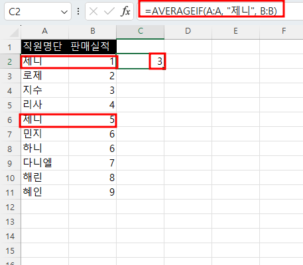Select cell A8 containing 하니
303x265 pixels.
pyautogui.click(x=45, y=149)
